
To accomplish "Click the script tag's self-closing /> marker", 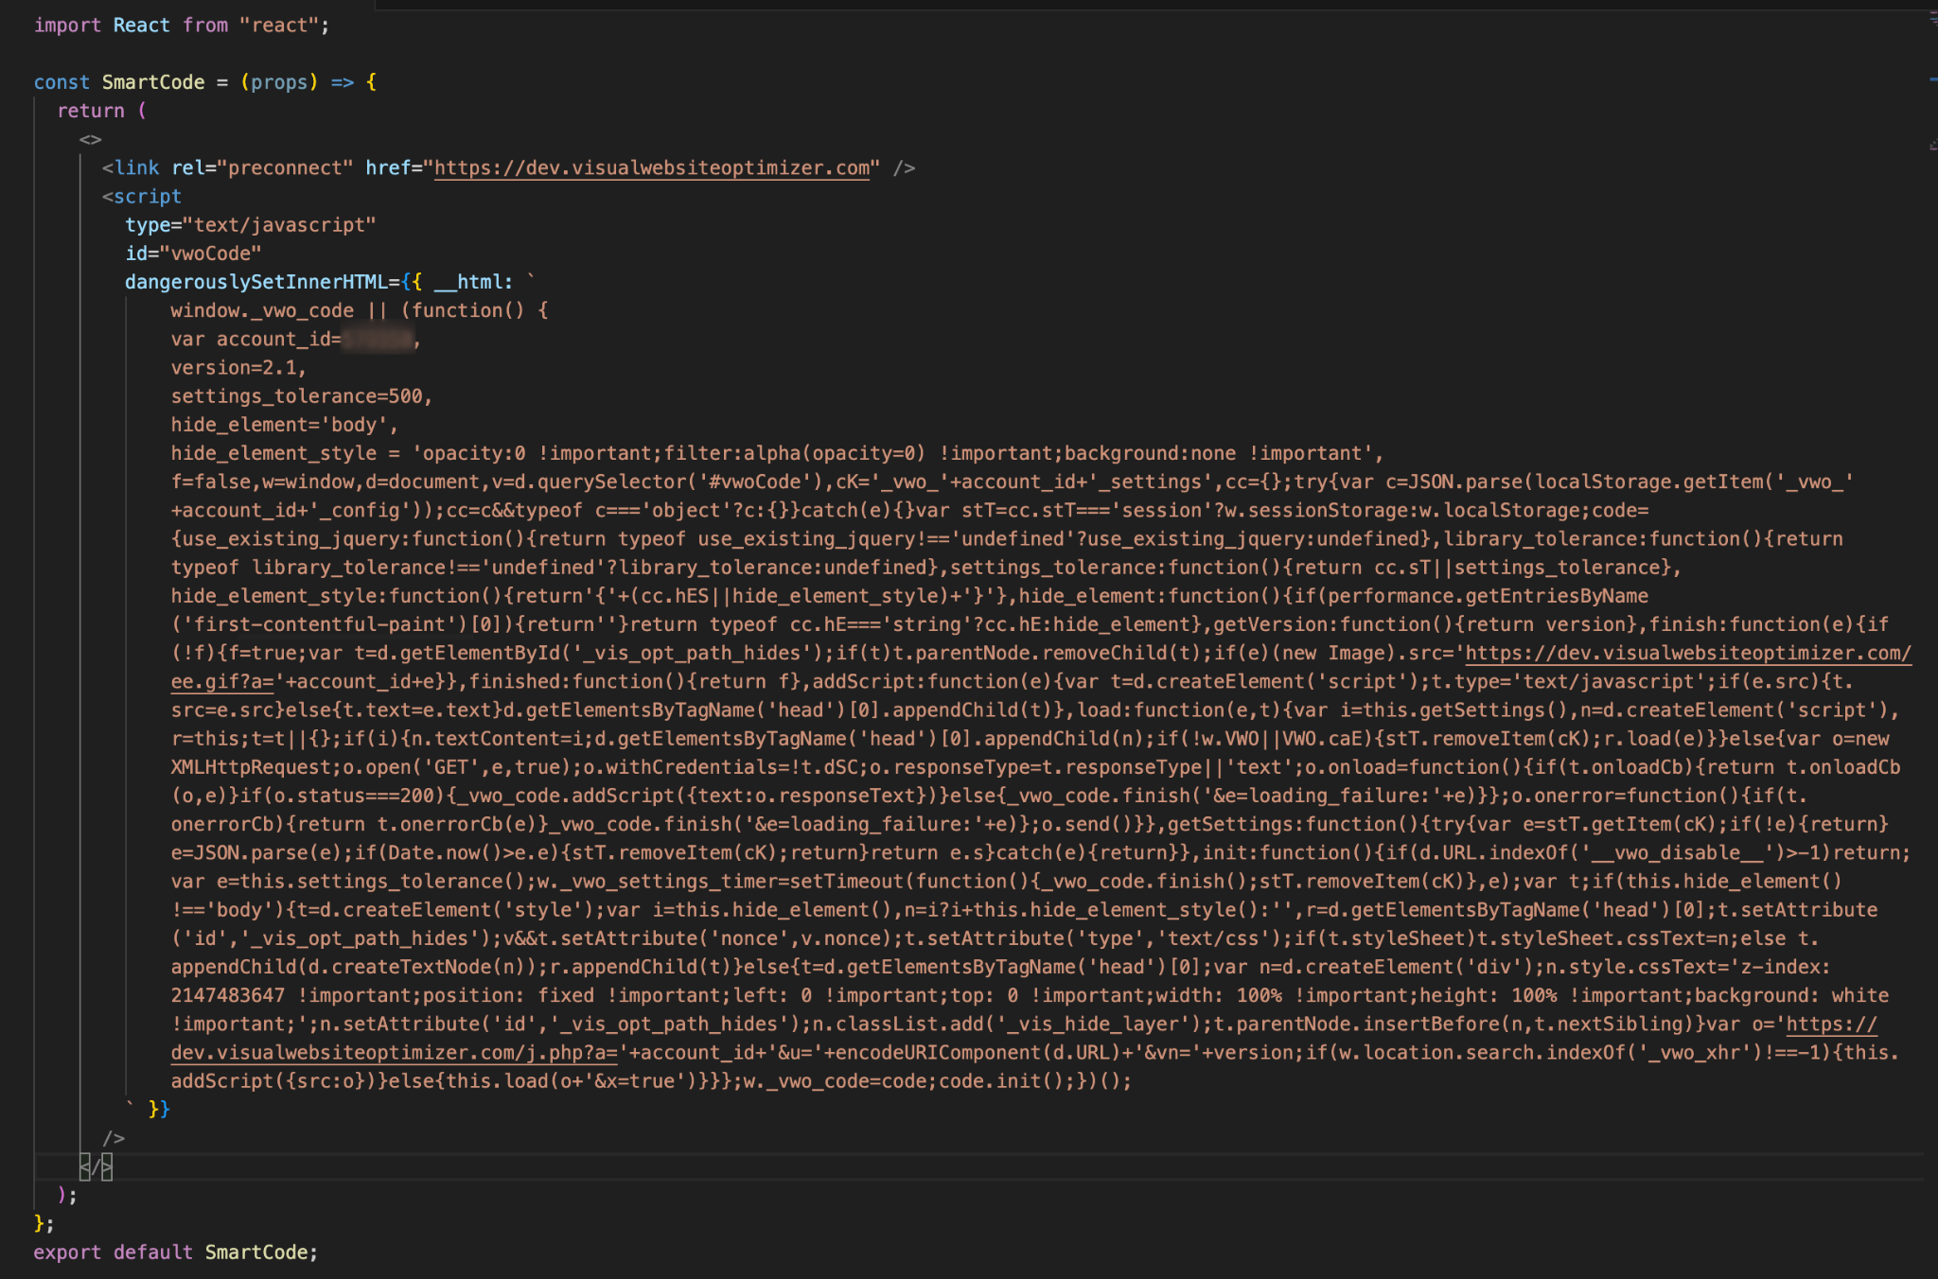I will [114, 1137].
